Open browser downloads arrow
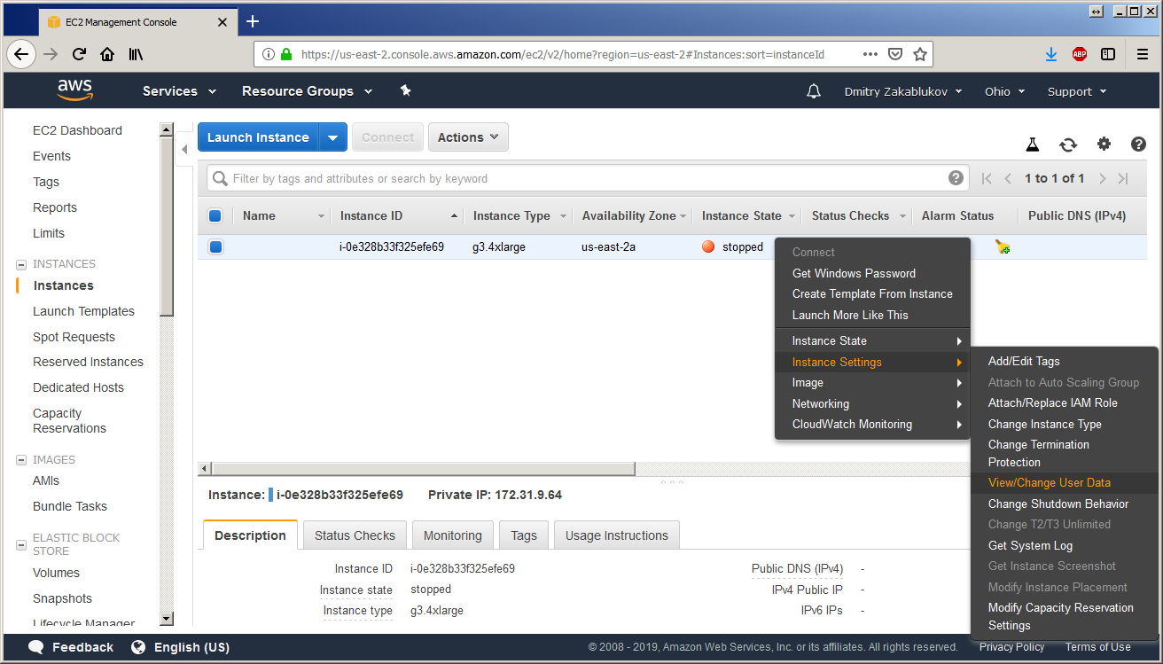The width and height of the screenshot is (1163, 664). 1051,54
